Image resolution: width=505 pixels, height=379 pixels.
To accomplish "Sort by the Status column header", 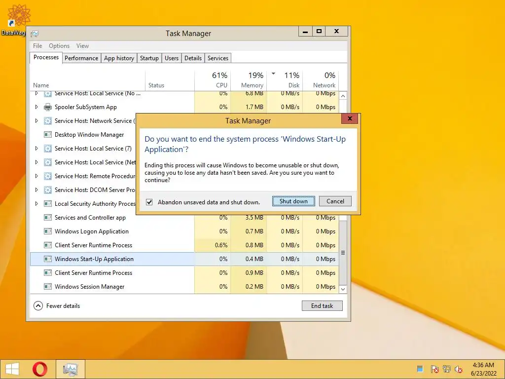I will tap(170, 80).
